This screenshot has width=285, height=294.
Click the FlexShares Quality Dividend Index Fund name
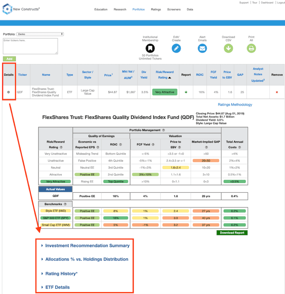pyautogui.click(x=45, y=92)
